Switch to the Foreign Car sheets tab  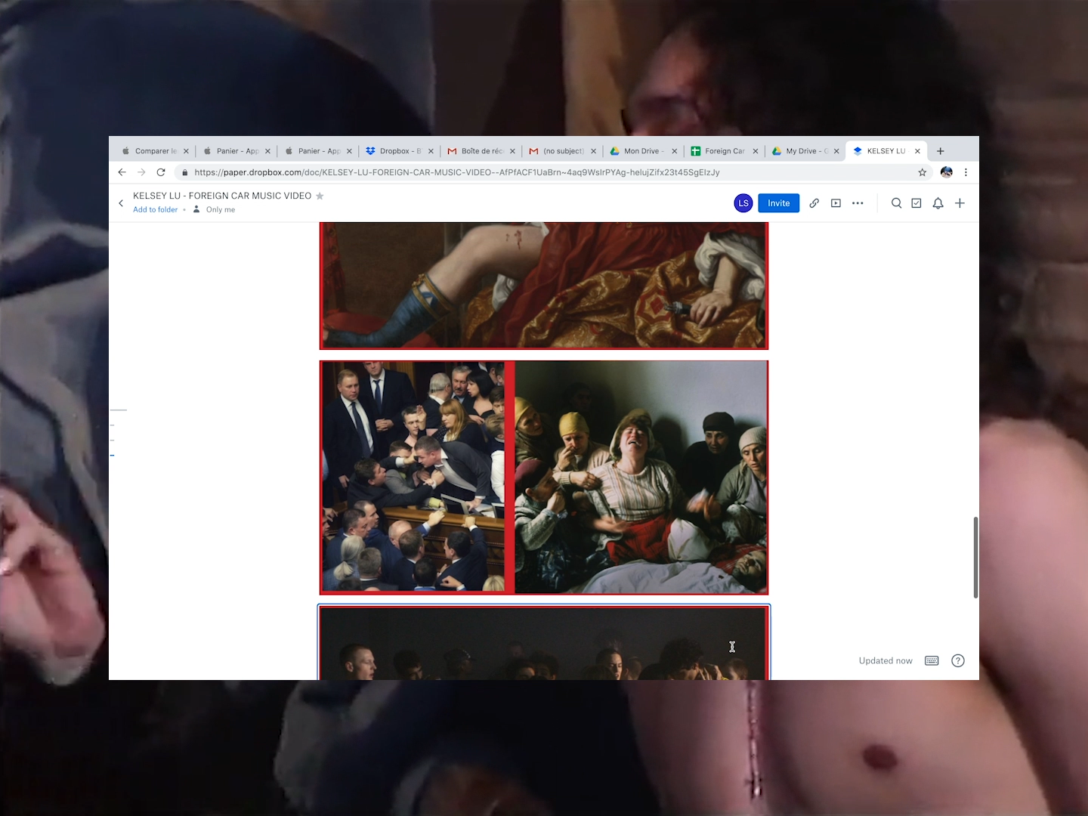725,151
